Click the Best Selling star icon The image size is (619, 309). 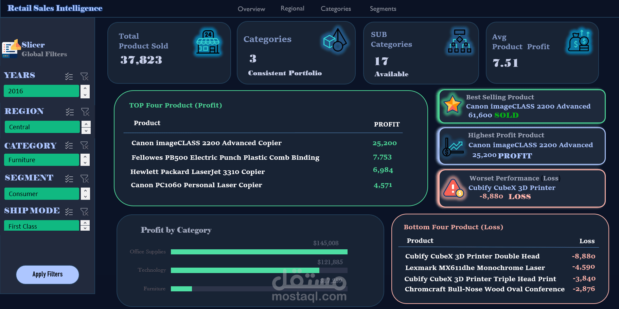pyautogui.click(x=452, y=105)
